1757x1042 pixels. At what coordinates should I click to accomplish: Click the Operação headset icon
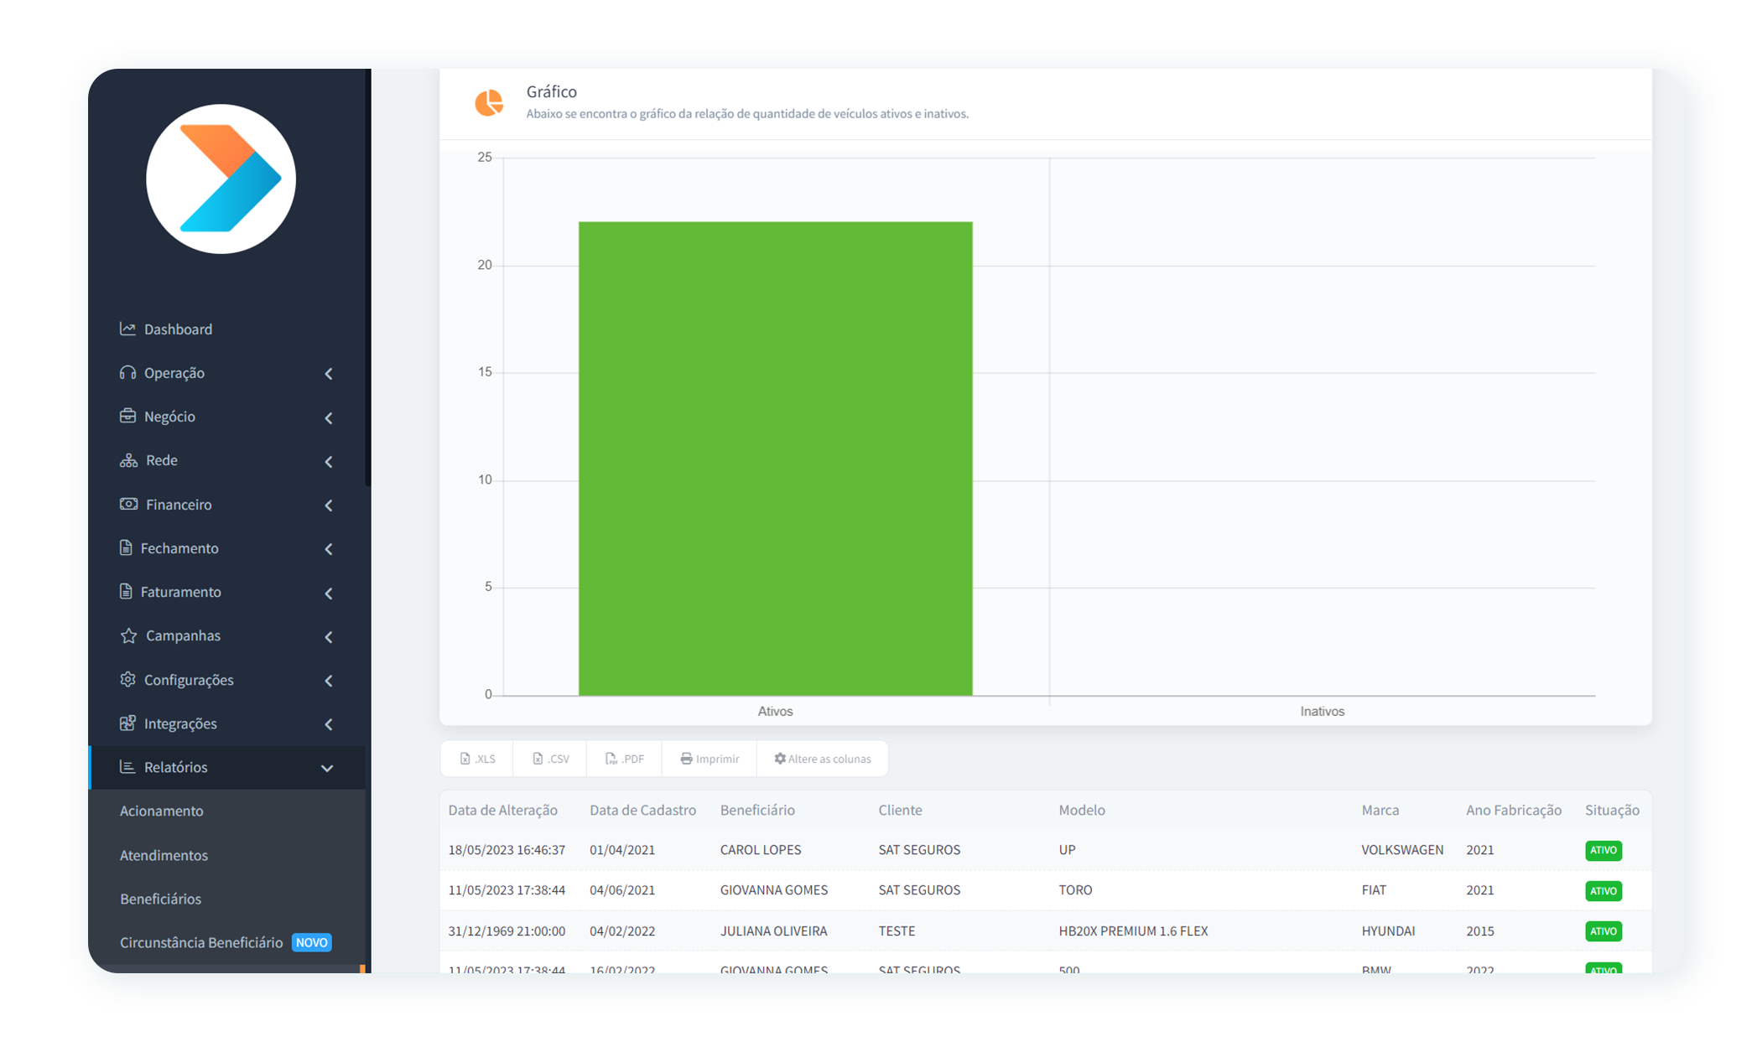(x=127, y=372)
